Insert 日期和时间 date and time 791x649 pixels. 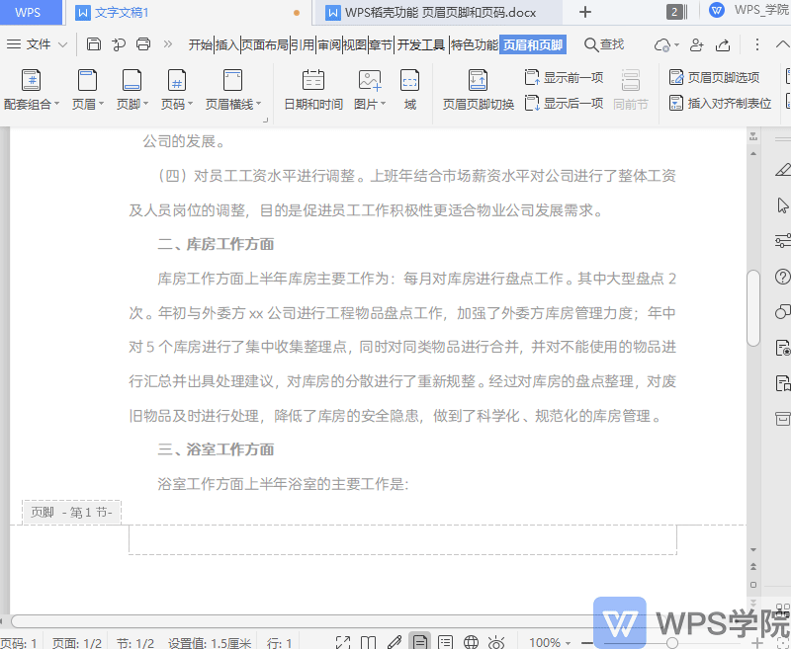[x=313, y=90]
